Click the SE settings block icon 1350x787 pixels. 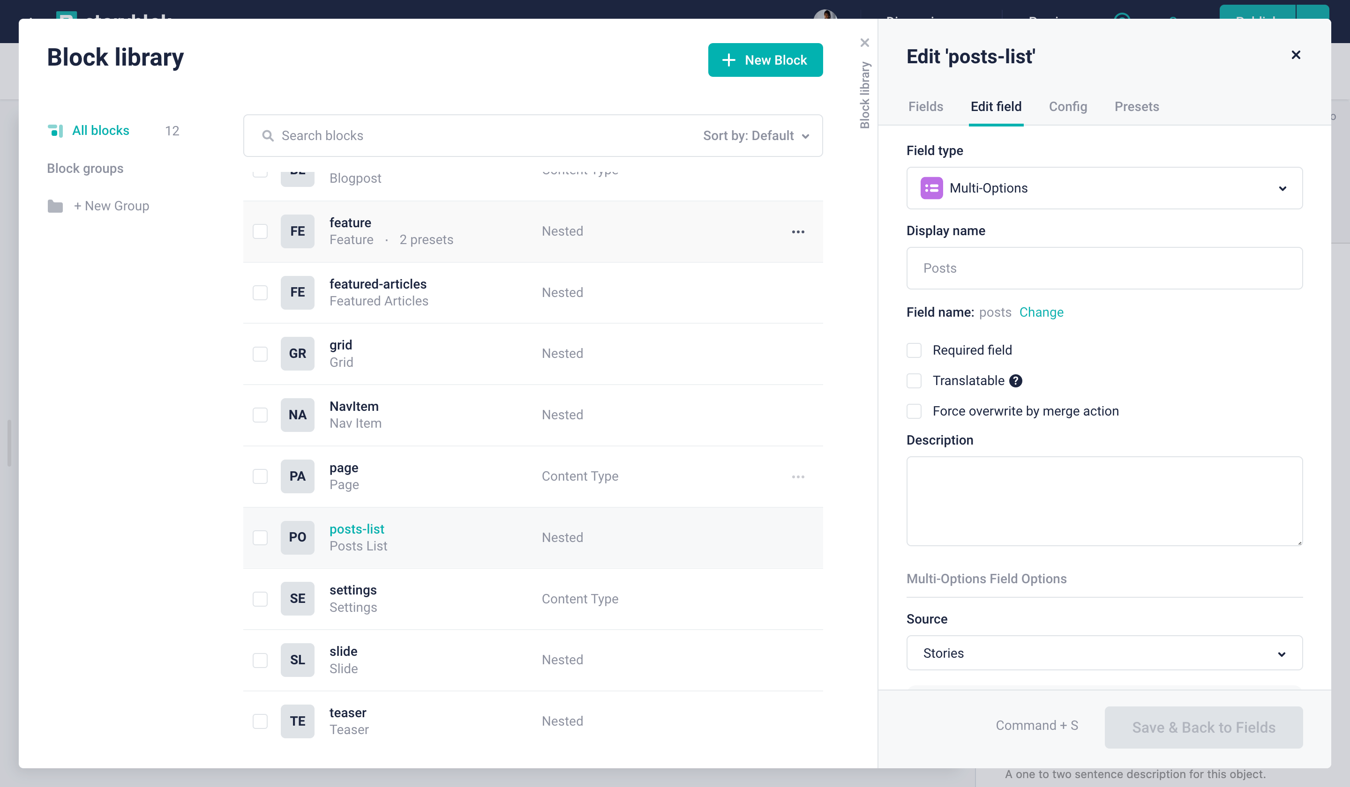point(297,599)
